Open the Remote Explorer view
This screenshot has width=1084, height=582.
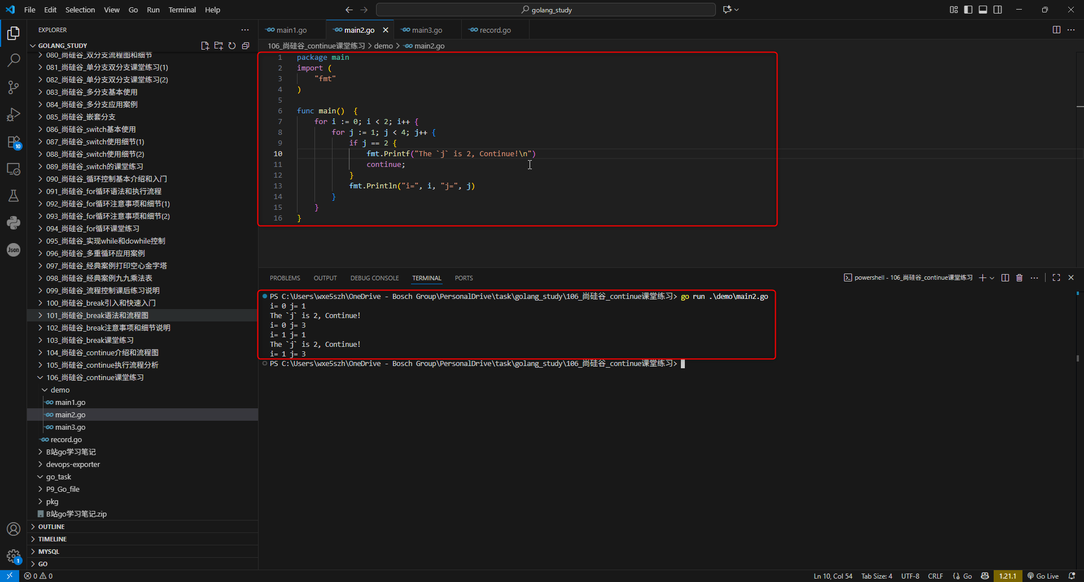click(14, 169)
